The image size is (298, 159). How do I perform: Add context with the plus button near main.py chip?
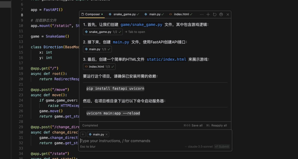pyautogui.click(x=83, y=134)
